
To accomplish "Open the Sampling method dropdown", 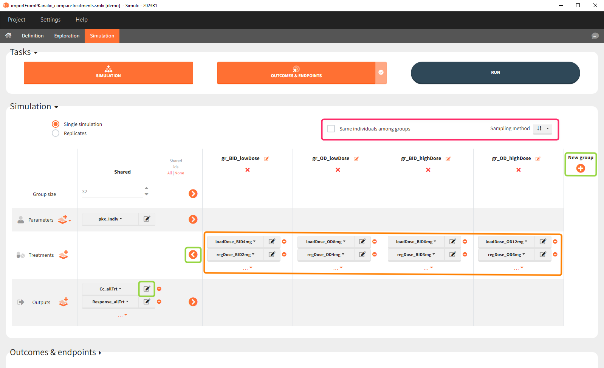I will (542, 129).
